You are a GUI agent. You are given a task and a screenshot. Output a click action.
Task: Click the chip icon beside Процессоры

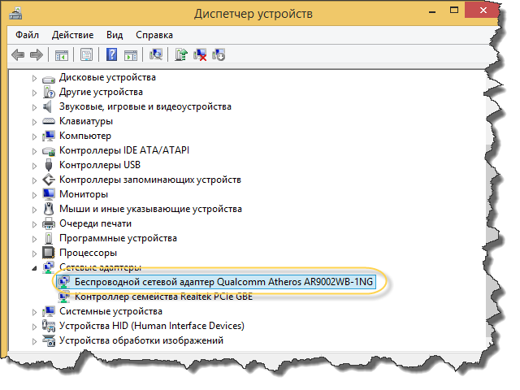pyautogui.click(x=49, y=253)
